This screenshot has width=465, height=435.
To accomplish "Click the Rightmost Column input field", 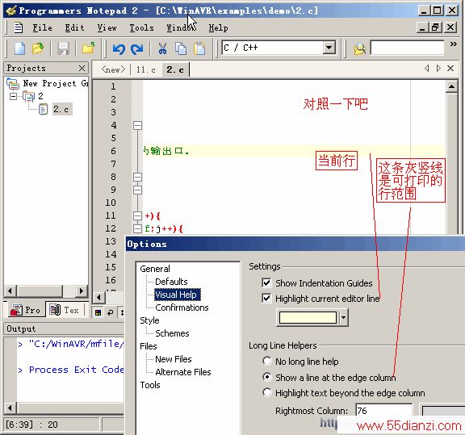I will tap(383, 411).
